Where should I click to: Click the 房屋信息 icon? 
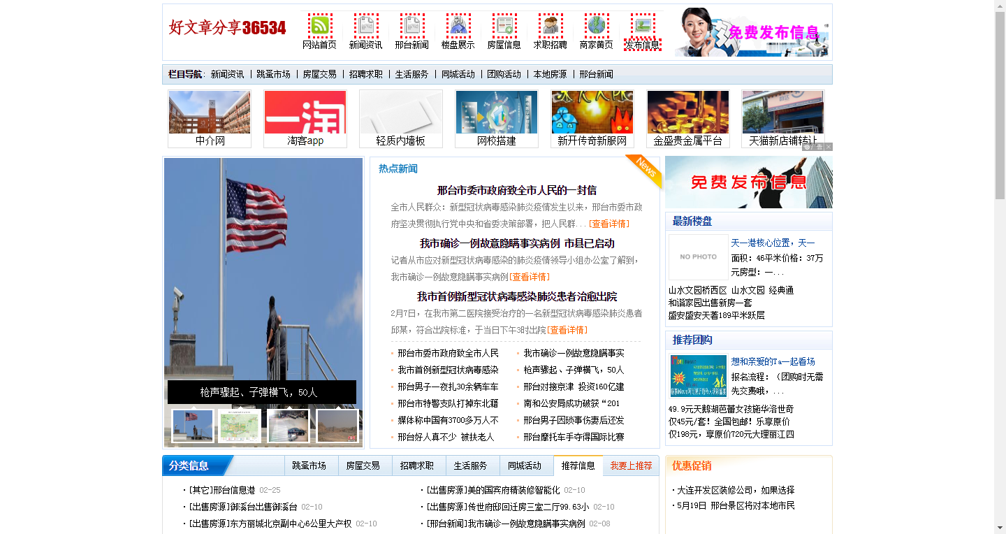pos(504,26)
